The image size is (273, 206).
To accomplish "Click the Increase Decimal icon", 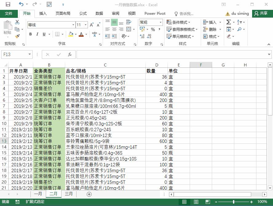I will click(x=142, y=36).
